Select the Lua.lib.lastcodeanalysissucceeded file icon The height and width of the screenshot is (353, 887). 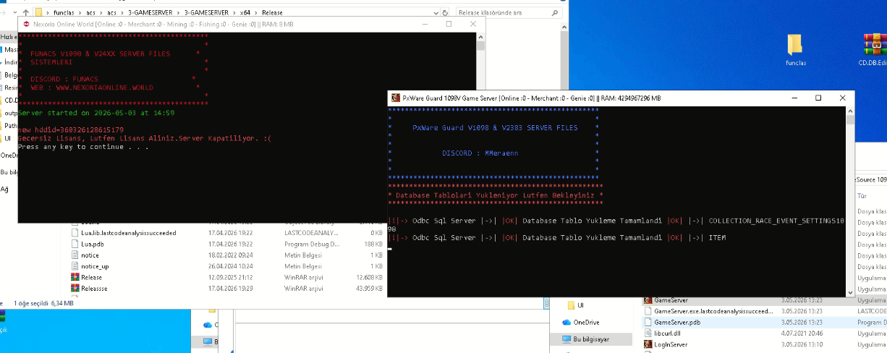coord(75,233)
